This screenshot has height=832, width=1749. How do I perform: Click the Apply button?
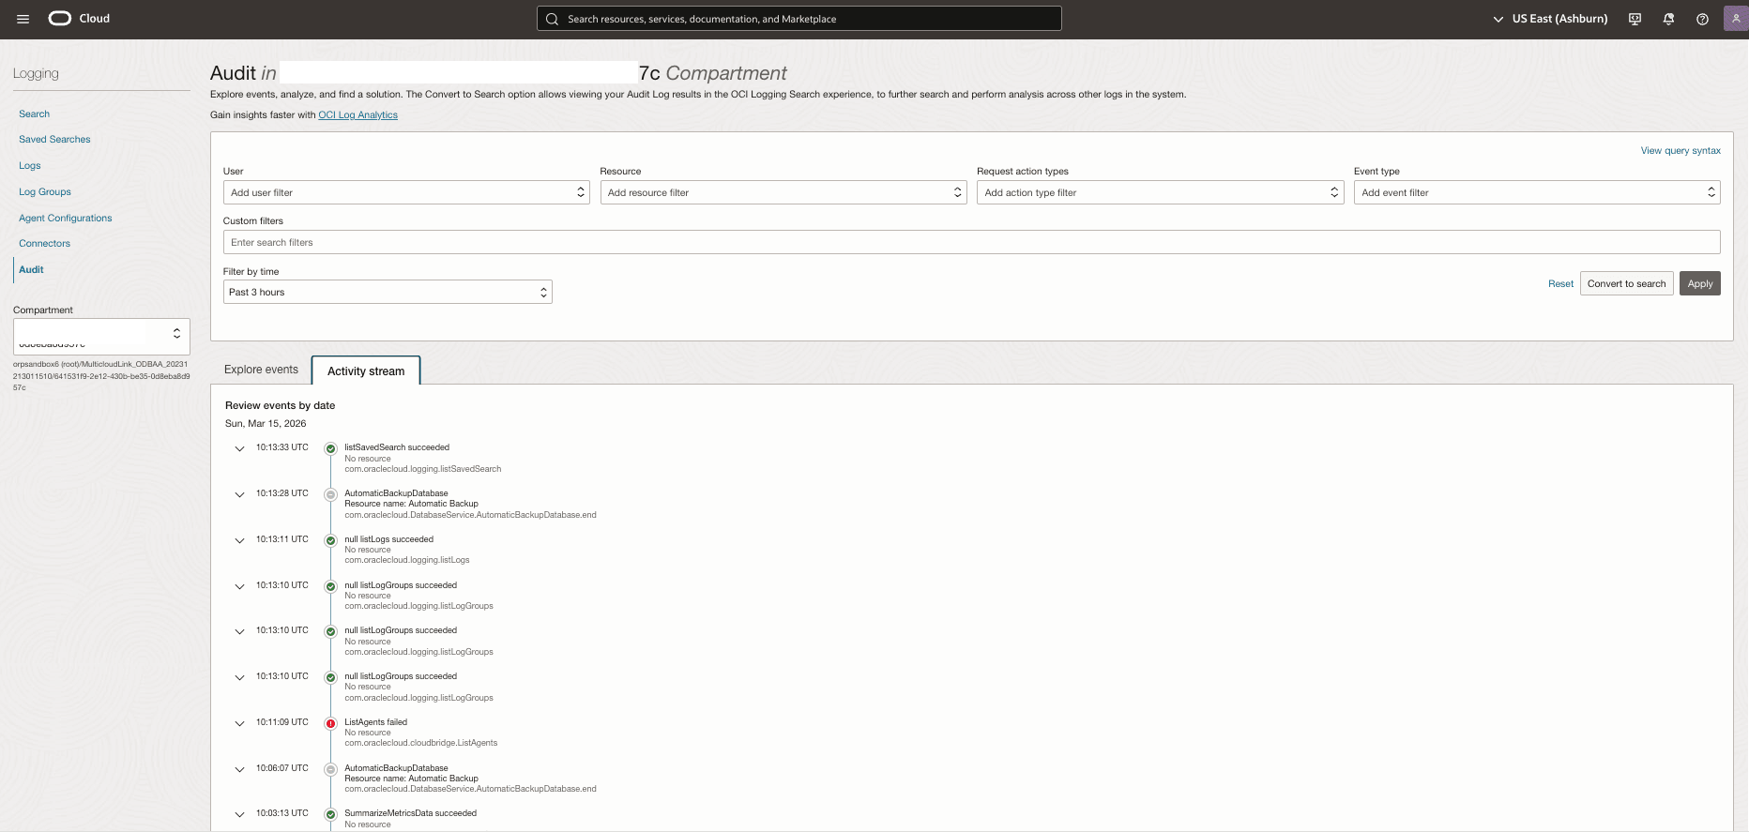(1700, 283)
